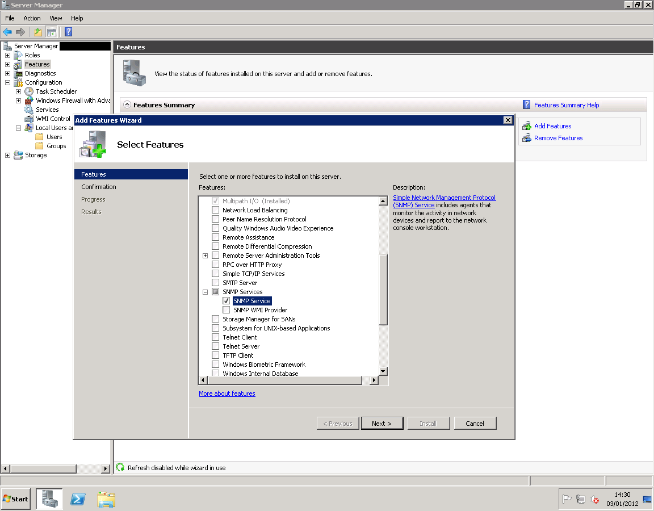The height and width of the screenshot is (511, 654).
Task: Expand the Task Scheduler node
Action: [x=18, y=91]
